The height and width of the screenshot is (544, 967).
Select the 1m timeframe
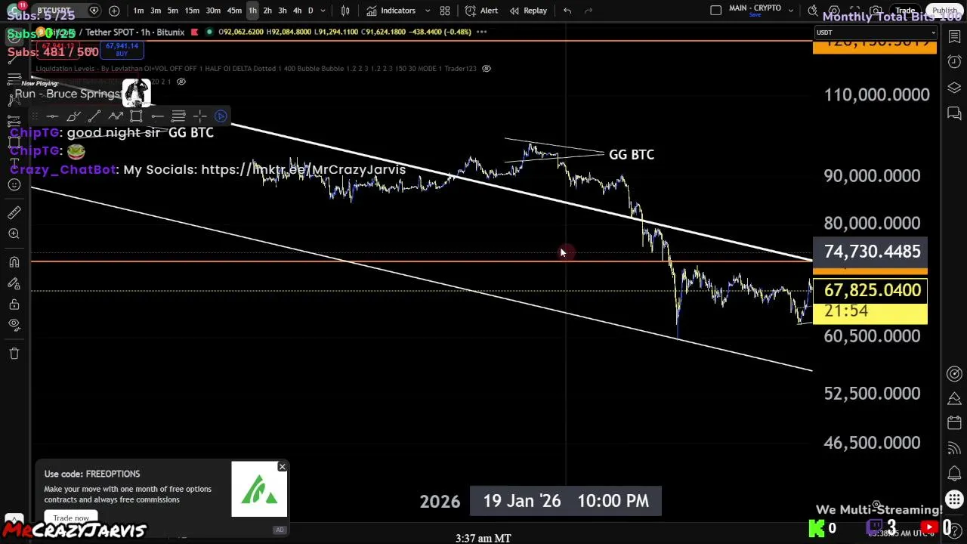tap(138, 11)
